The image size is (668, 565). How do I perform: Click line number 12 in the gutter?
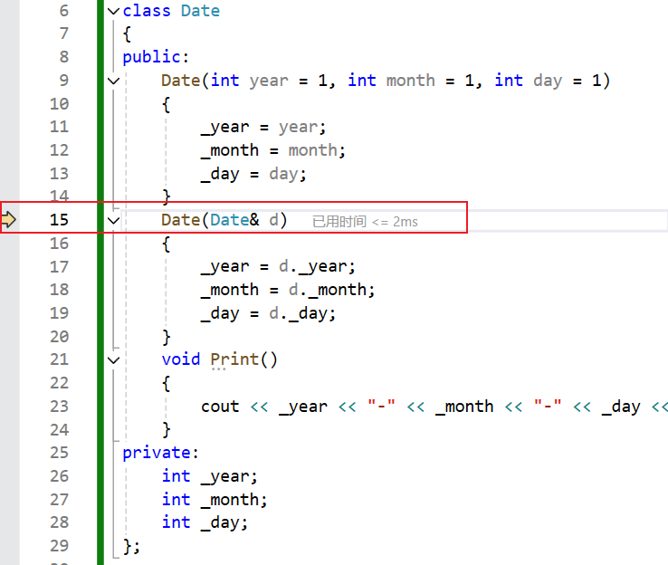point(59,150)
